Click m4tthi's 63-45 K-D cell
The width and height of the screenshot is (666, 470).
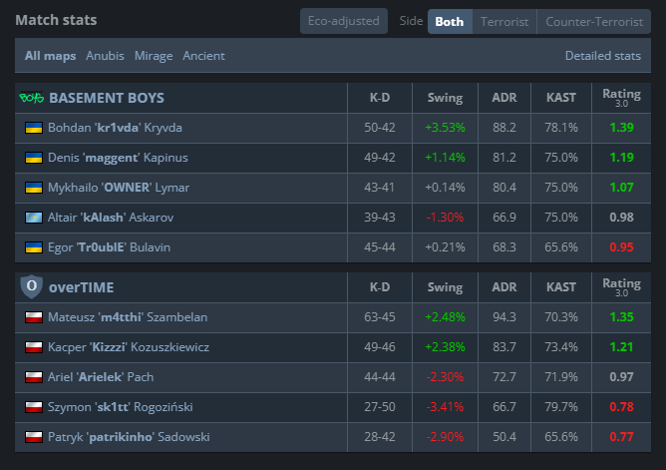[x=380, y=317]
